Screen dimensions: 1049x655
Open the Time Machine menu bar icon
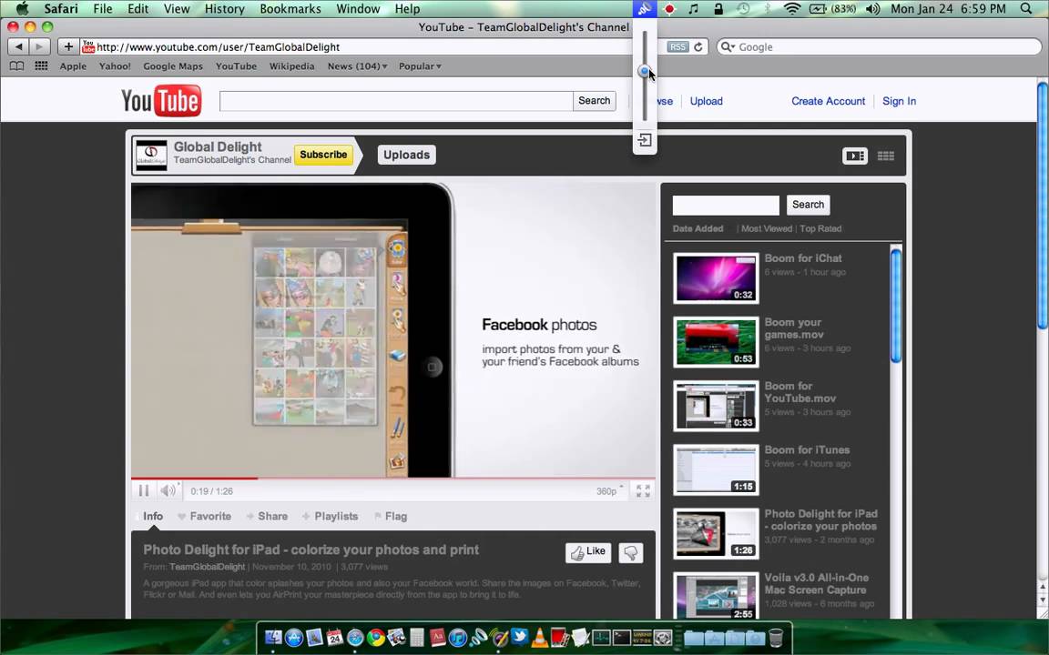click(x=743, y=9)
